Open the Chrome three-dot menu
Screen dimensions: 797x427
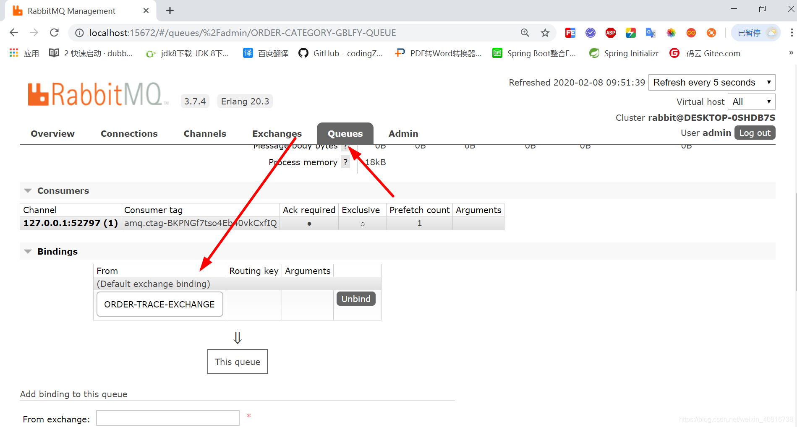tap(792, 33)
